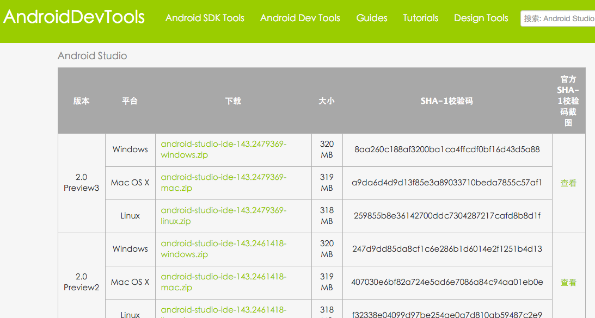Select SHA-1 hash f32338e04099d97be254ae0a7d810ab59487c2e9

(447, 315)
